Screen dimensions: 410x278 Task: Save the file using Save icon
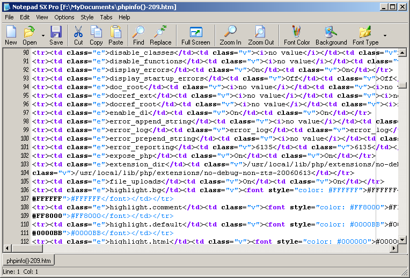(x=56, y=35)
